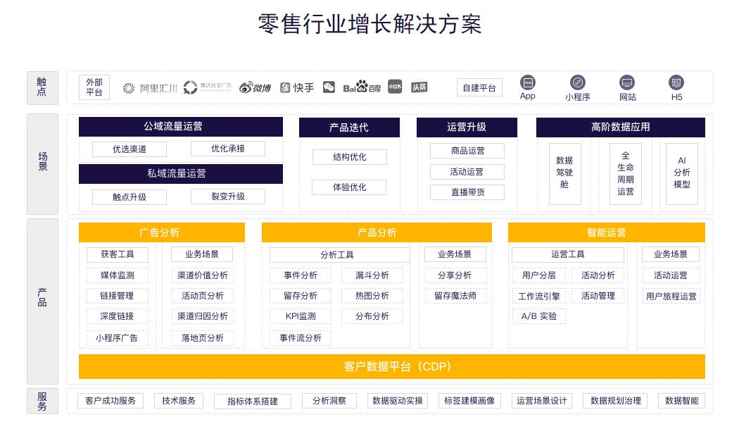Click the 媒体监测 item

click(x=118, y=275)
